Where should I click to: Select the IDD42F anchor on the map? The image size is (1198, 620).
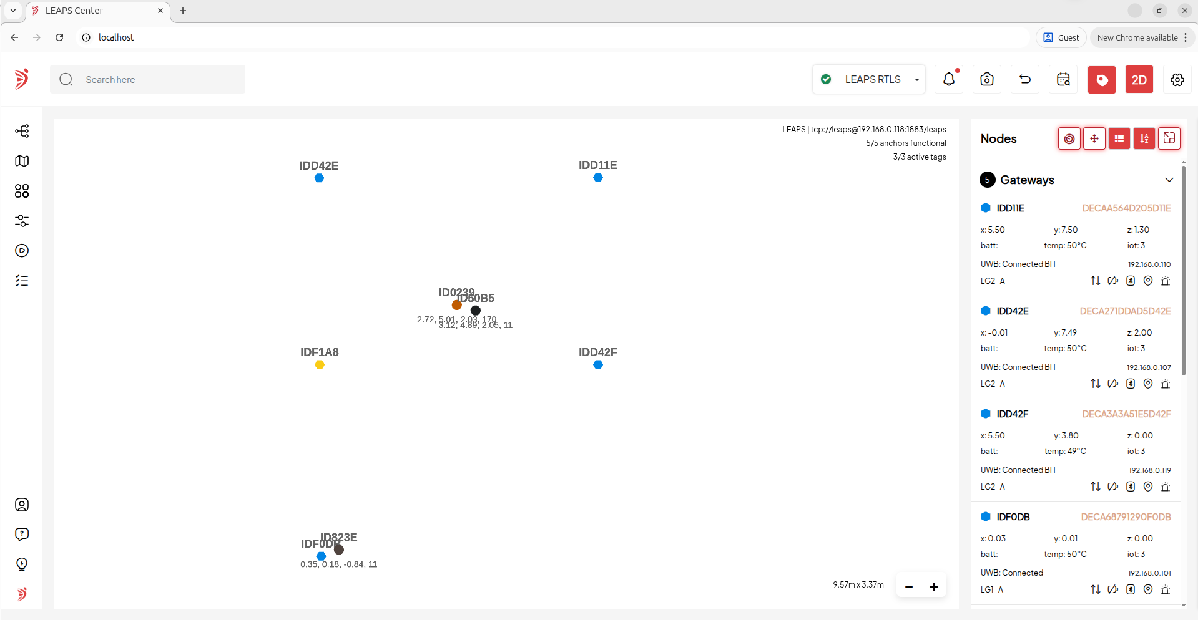click(x=598, y=365)
